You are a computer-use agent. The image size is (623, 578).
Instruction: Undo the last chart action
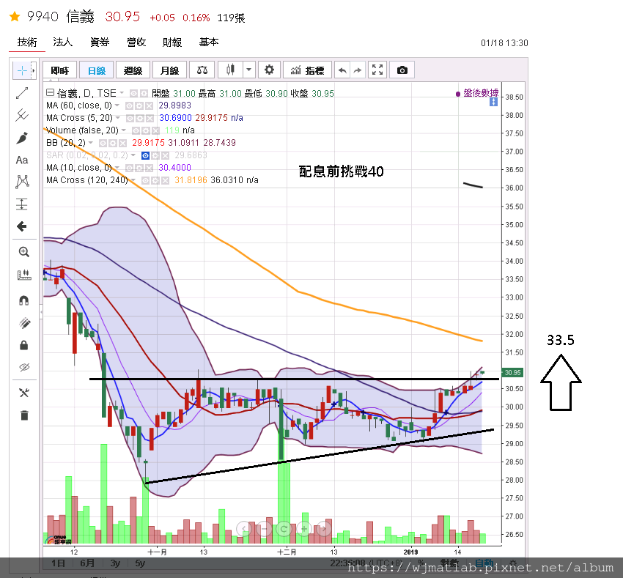342,71
